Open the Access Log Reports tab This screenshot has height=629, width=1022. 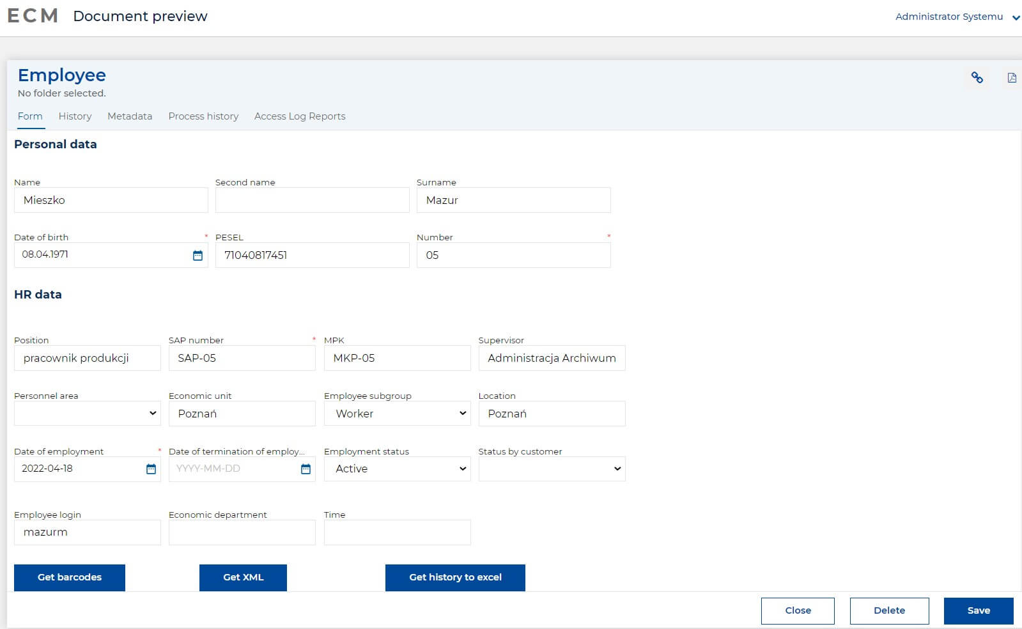[x=300, y=116]
